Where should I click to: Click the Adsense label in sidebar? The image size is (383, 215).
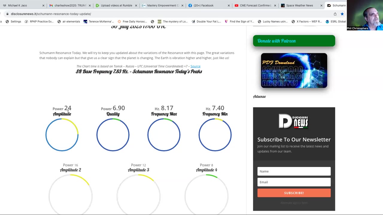(259, 96)
